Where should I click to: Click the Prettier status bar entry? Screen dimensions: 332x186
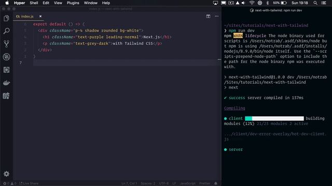pos(204,183)
